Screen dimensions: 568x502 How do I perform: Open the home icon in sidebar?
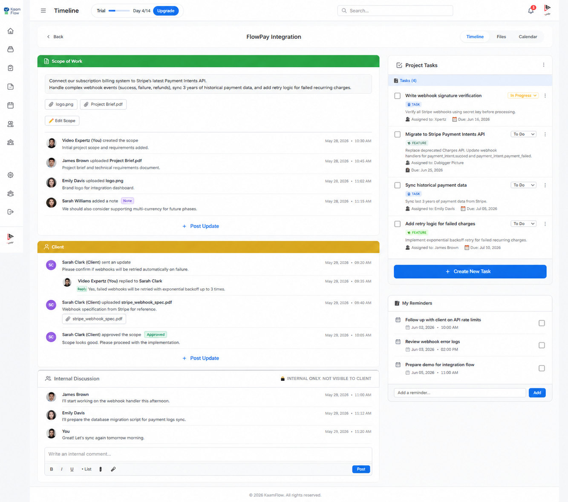click(11, 31)
